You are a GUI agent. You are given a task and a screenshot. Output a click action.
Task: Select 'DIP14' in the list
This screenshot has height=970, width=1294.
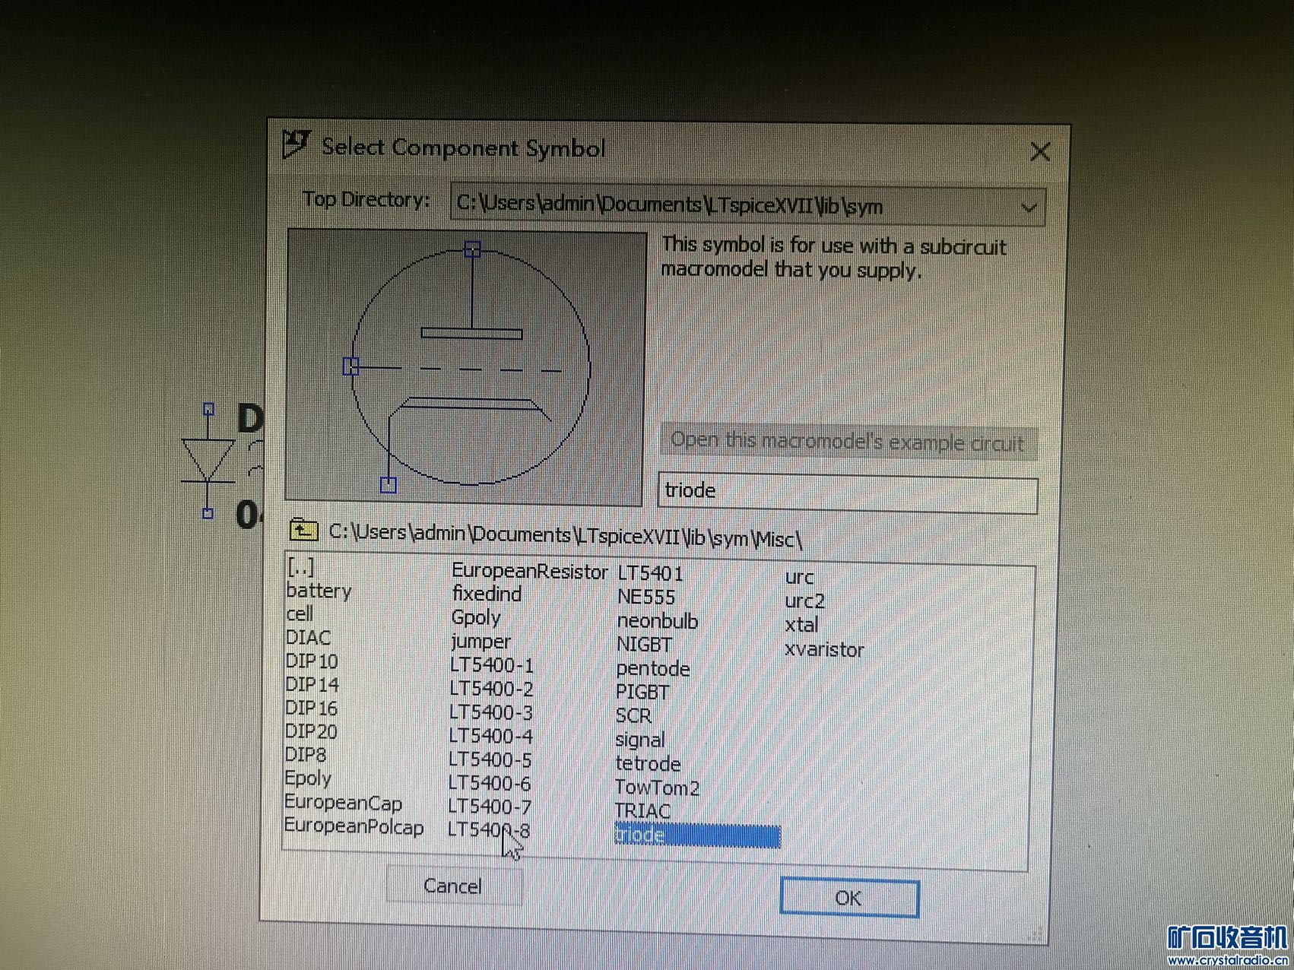click(x=312, y=684)
